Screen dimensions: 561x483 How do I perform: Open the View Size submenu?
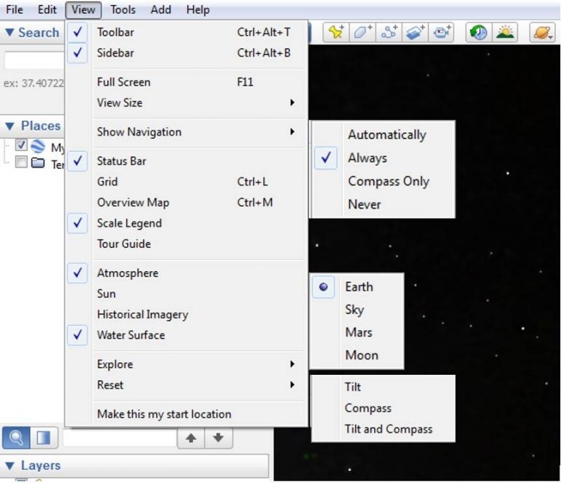pyautogui.click(x=186, y=103)
